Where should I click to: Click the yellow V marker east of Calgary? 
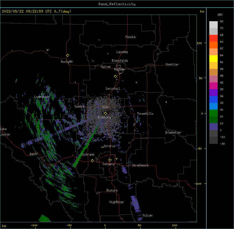(116, 159)
